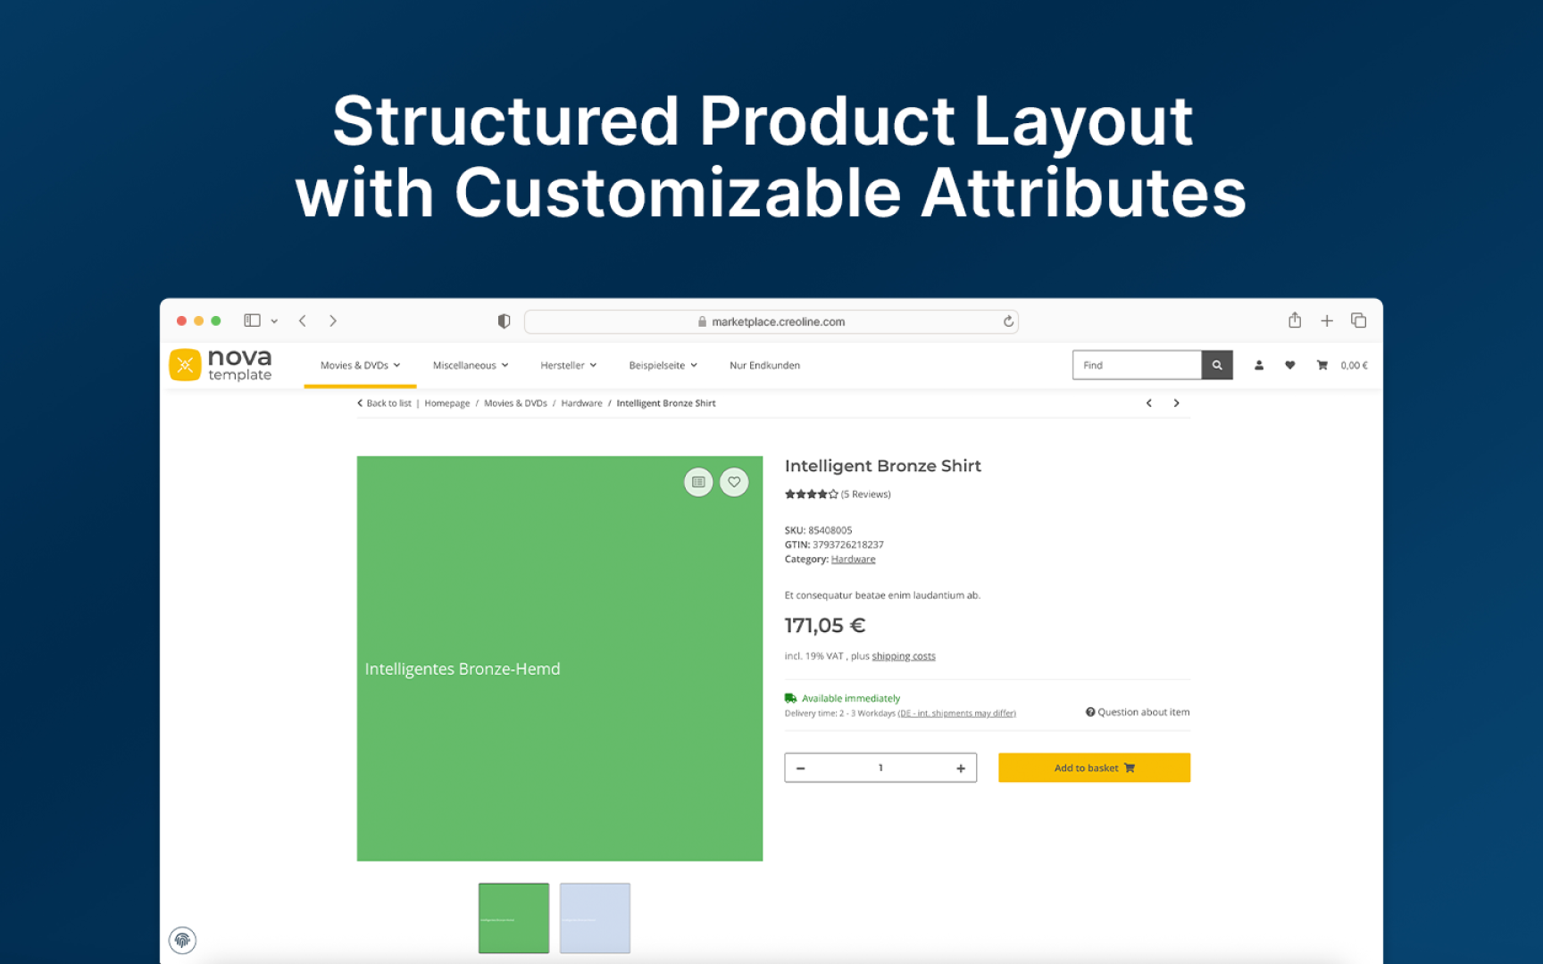Open Question about item link

[1138, 712]
